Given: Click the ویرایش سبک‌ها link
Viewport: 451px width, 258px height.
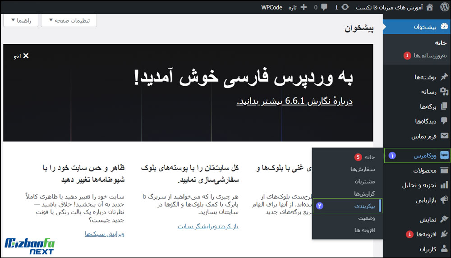Looking at the screenshot, I should tap(105, 234).
